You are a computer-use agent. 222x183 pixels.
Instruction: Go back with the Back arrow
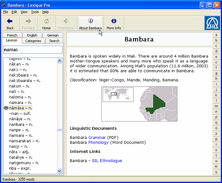[x=10, y=23]
